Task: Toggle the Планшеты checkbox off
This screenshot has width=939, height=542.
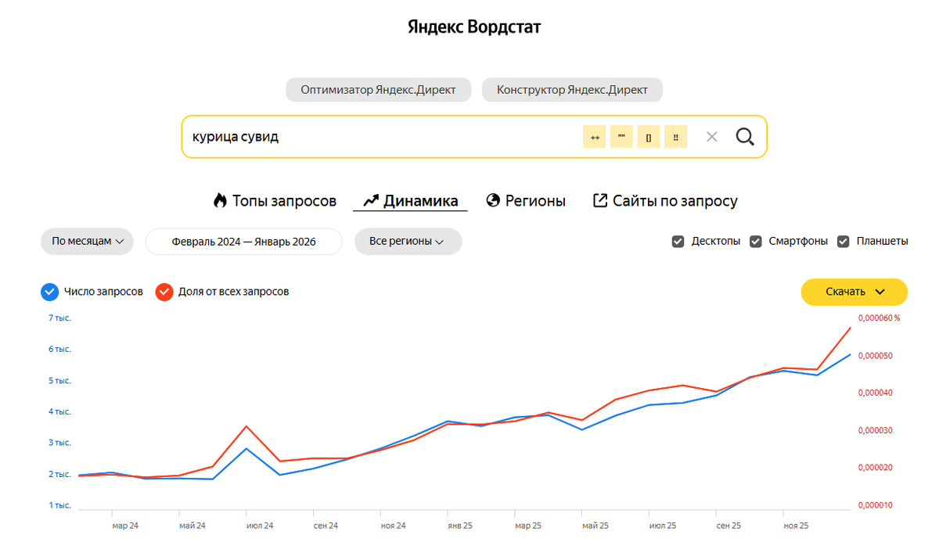Action: (x=843, y=241)
